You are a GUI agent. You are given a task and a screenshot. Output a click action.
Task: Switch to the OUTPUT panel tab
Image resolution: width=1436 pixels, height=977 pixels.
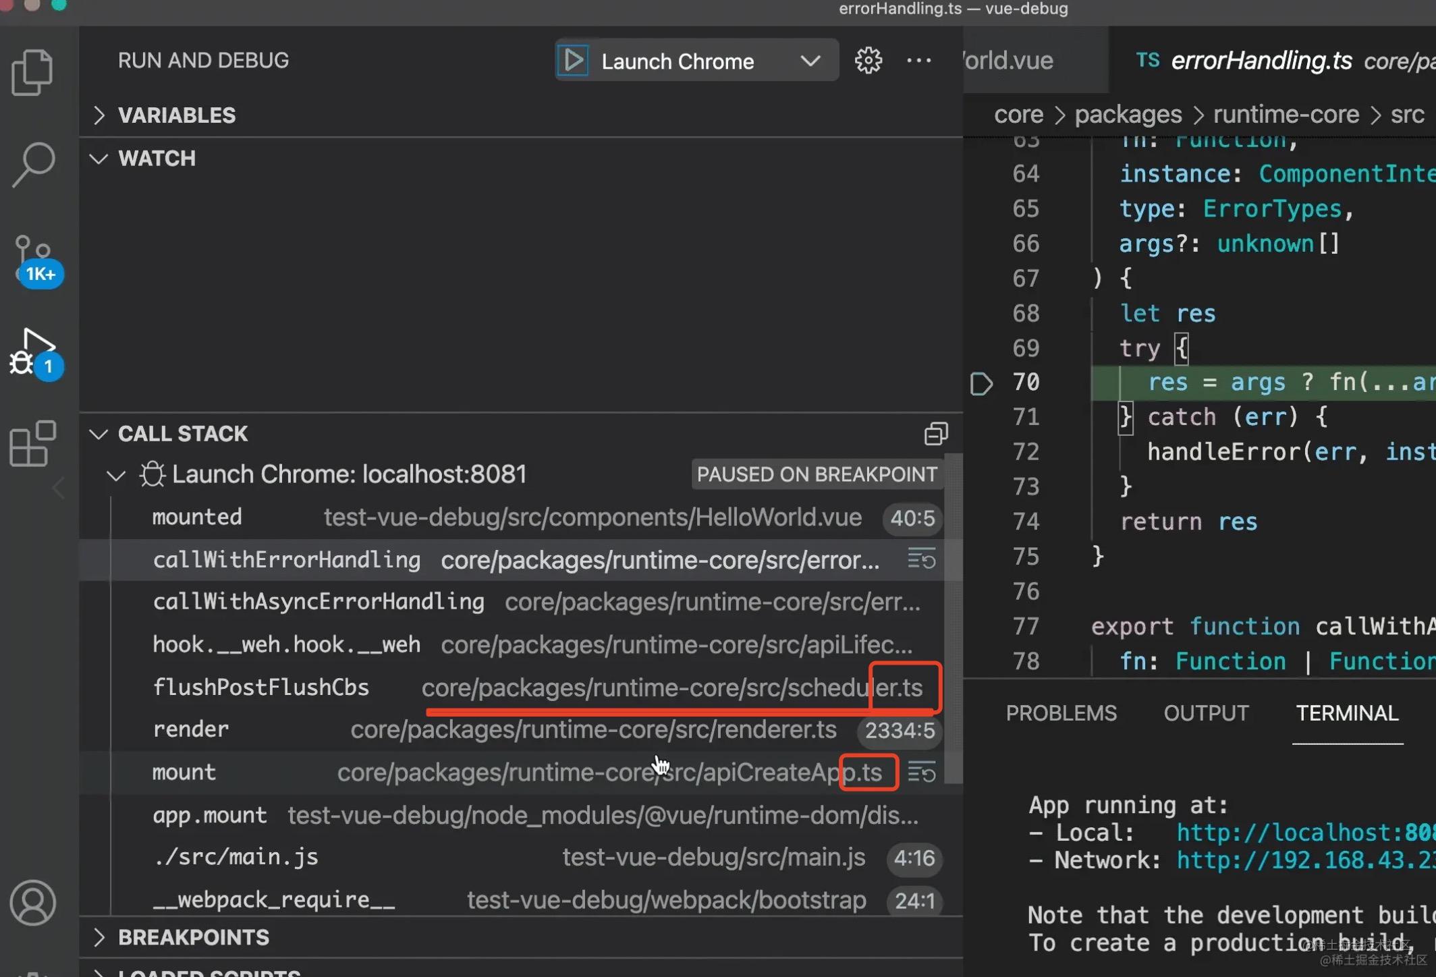[1206, 713]
